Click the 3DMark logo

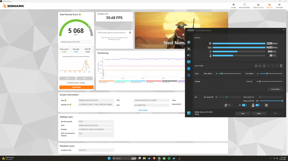13,6
